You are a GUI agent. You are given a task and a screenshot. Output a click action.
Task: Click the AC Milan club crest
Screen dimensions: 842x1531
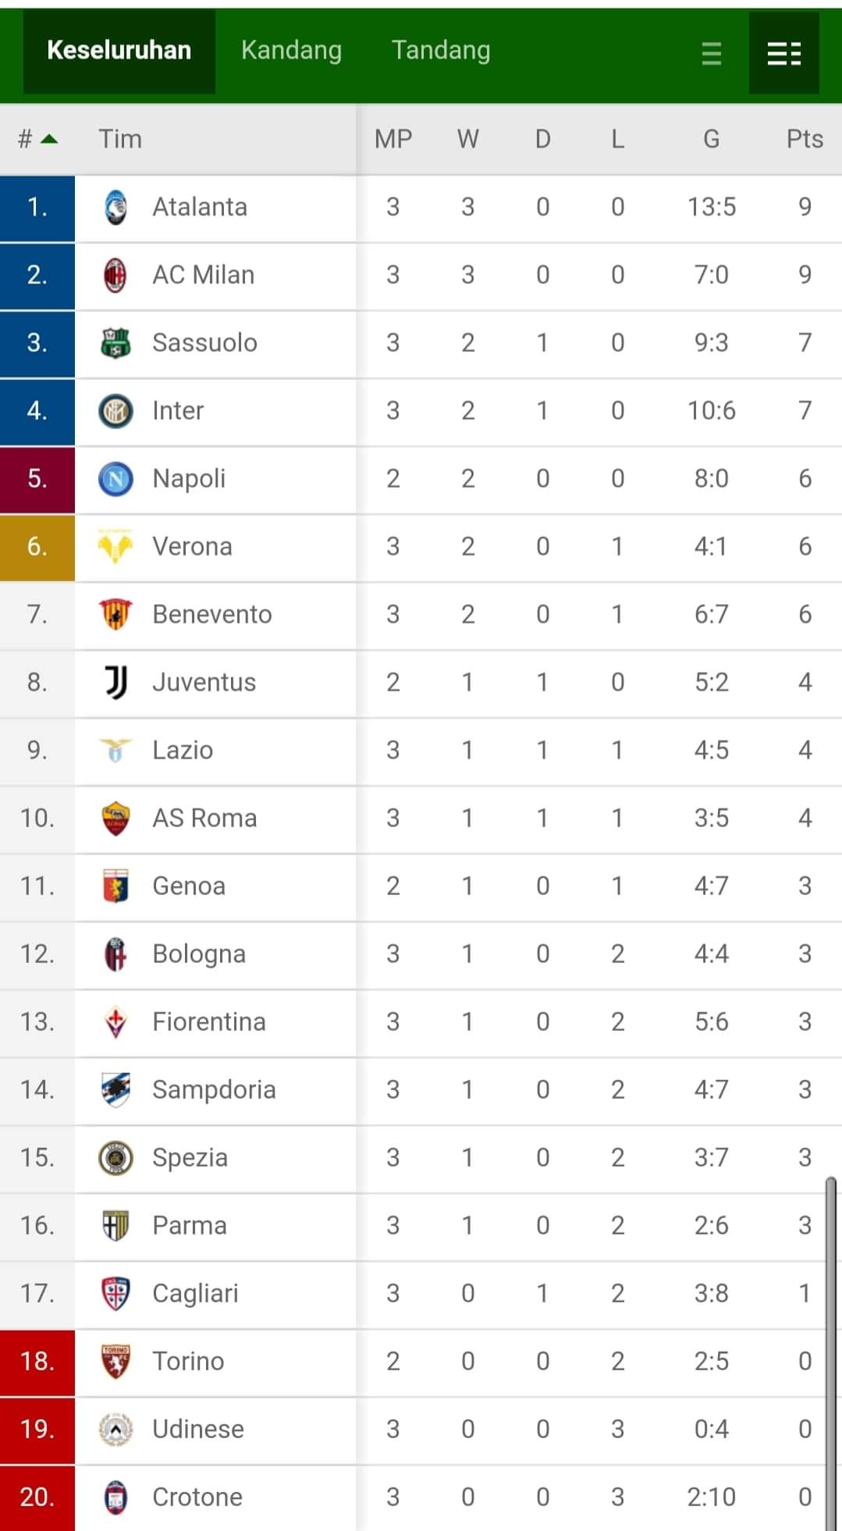[115, 275]
